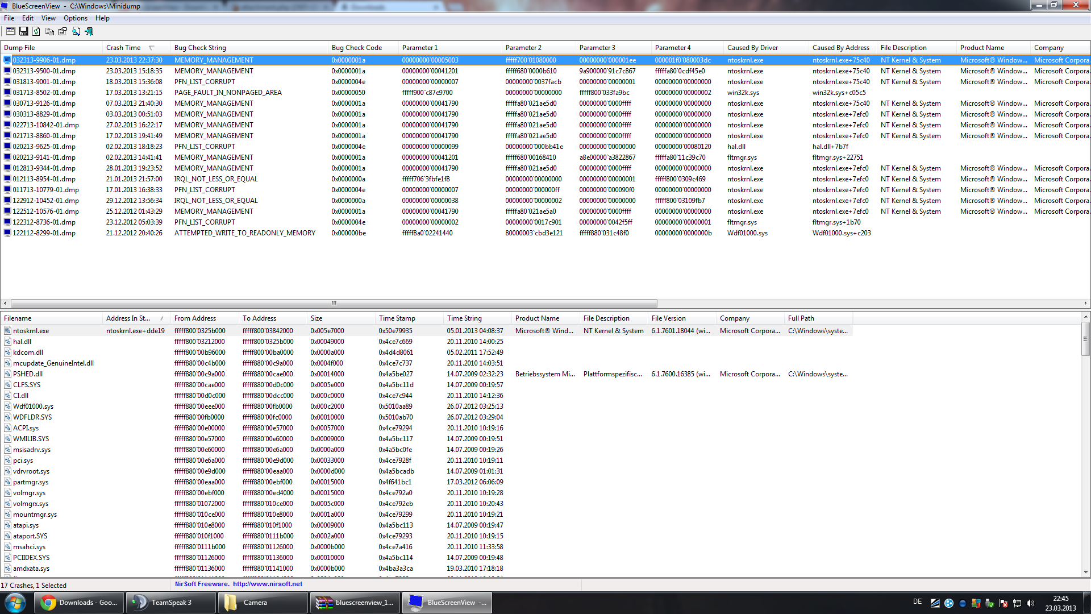Open the nirsoft.net website link

(267, 584)
